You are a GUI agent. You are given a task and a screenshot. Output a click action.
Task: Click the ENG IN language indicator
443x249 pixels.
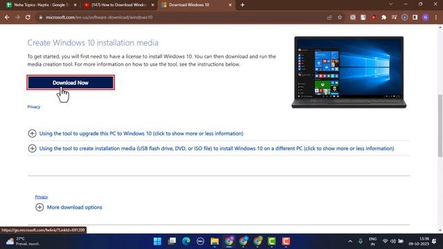point(373,241)
